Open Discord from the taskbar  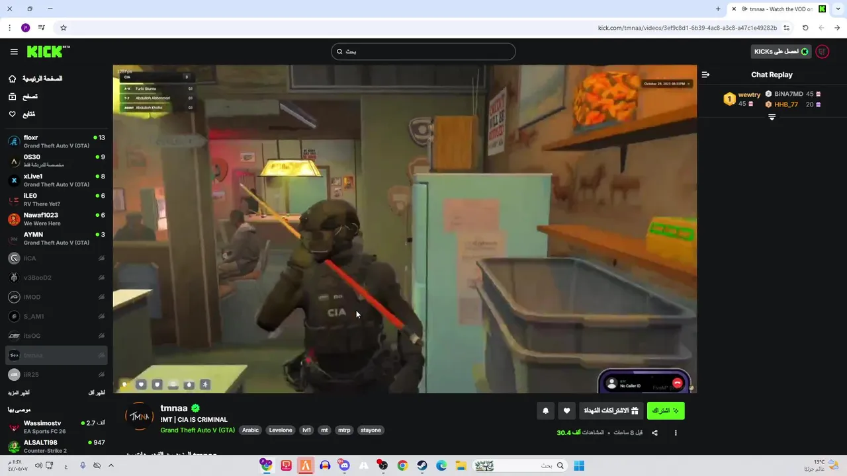coord(344,465)
